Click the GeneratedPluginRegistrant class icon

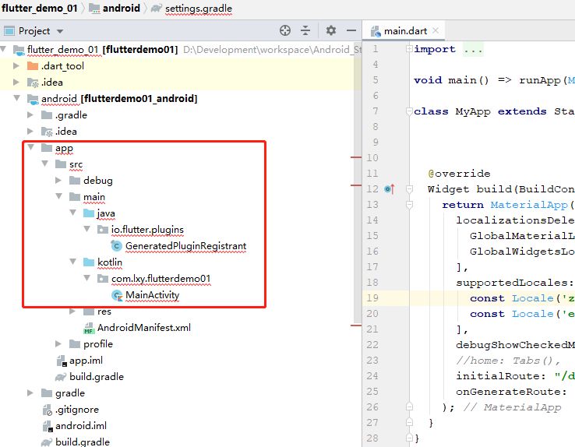(x=117, y=246)
